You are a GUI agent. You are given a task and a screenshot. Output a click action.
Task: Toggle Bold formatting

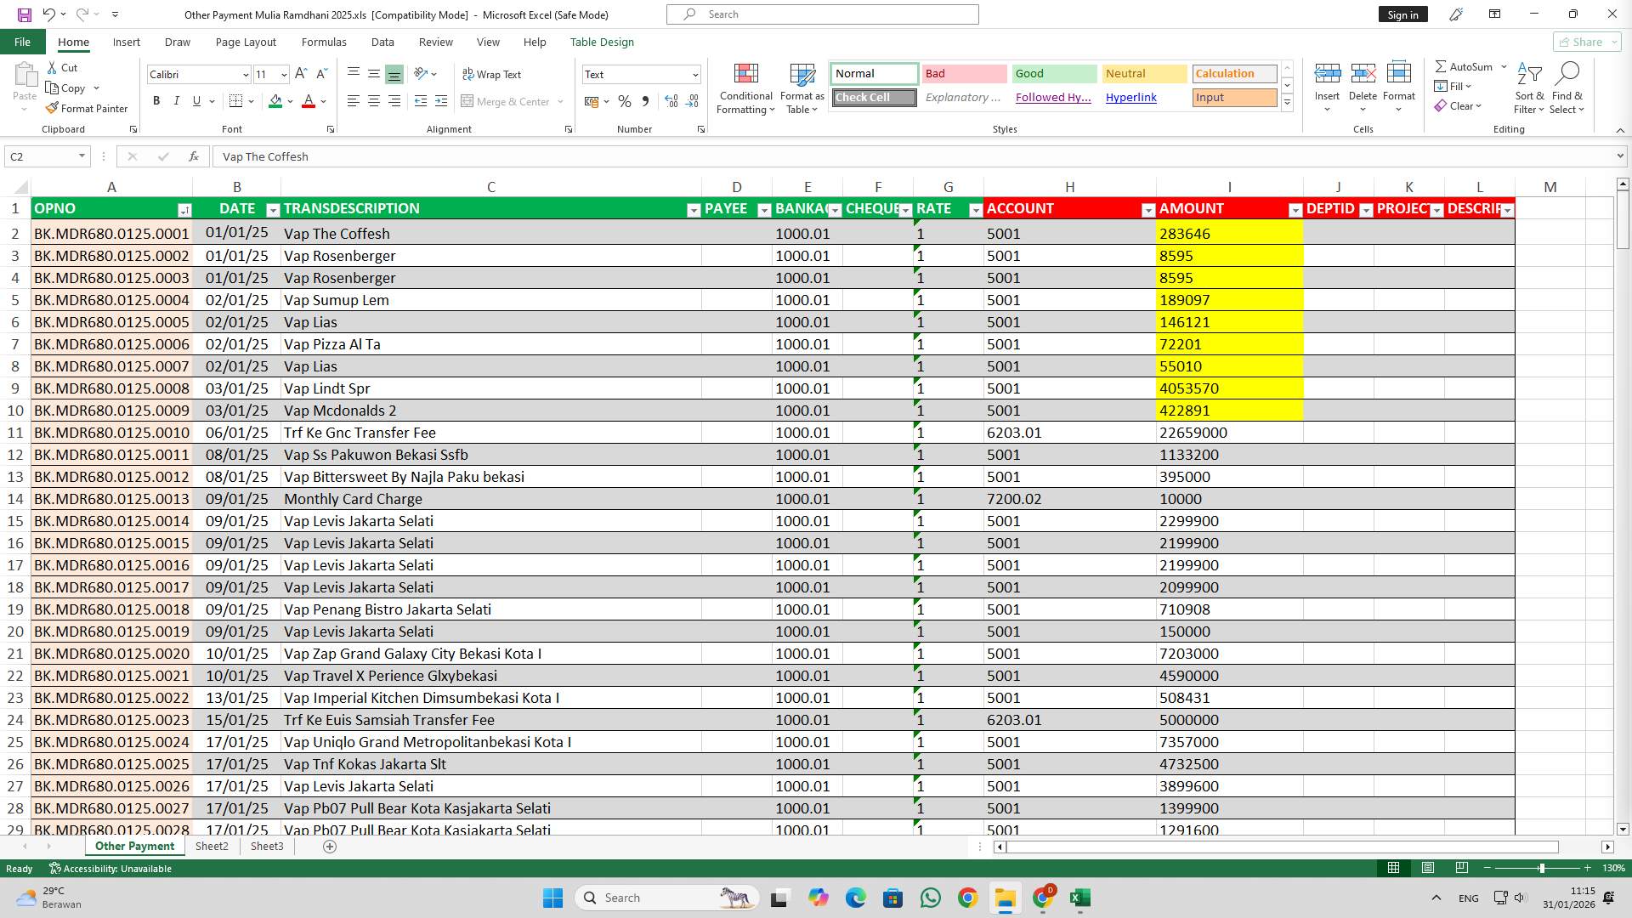pyautogui.click(x=156, y=101)
